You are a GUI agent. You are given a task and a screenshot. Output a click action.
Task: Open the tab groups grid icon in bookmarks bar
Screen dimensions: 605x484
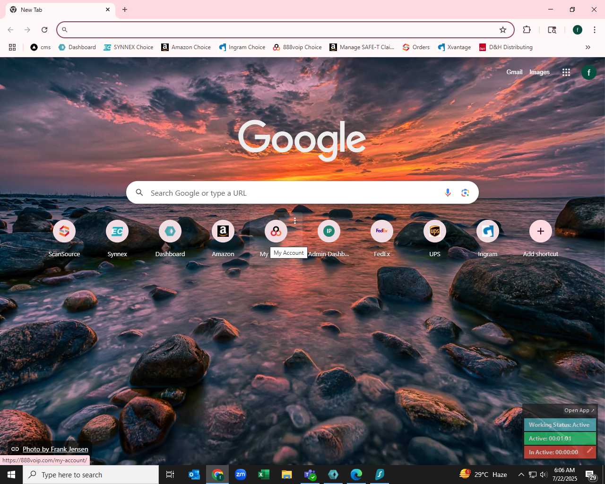coord(12,47)
